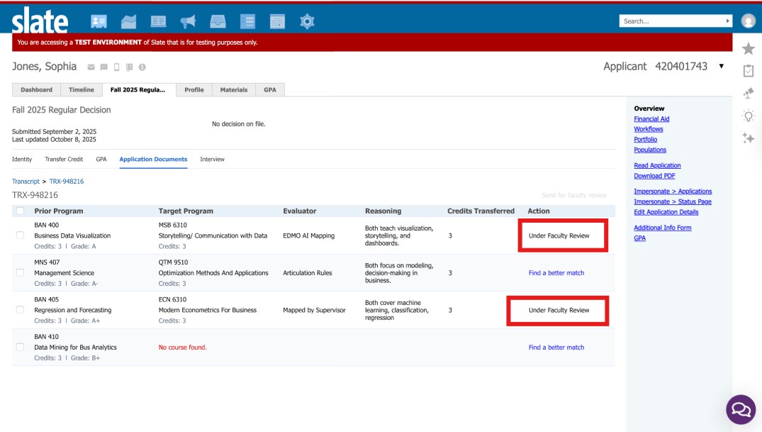Open the Interview sub-tab
762x432 pixels.
212,160
